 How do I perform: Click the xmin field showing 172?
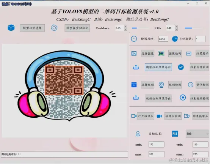point(157,145)
